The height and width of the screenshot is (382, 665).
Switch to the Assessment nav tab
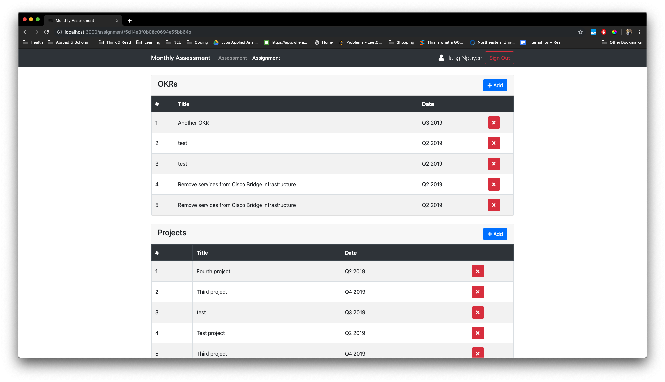(x=232, y=58)
